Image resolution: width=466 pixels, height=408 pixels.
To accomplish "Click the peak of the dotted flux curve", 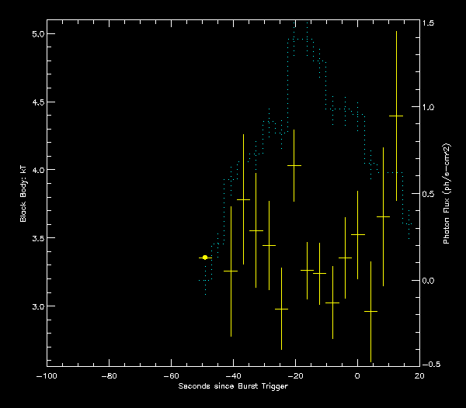I will (301, 26).
